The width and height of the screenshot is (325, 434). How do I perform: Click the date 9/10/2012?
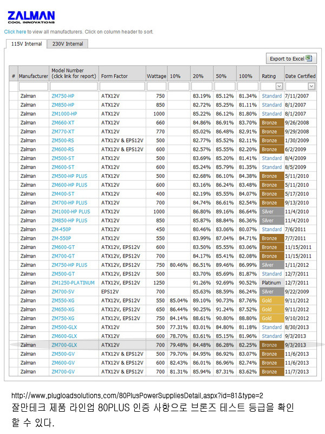pos(297,318)
